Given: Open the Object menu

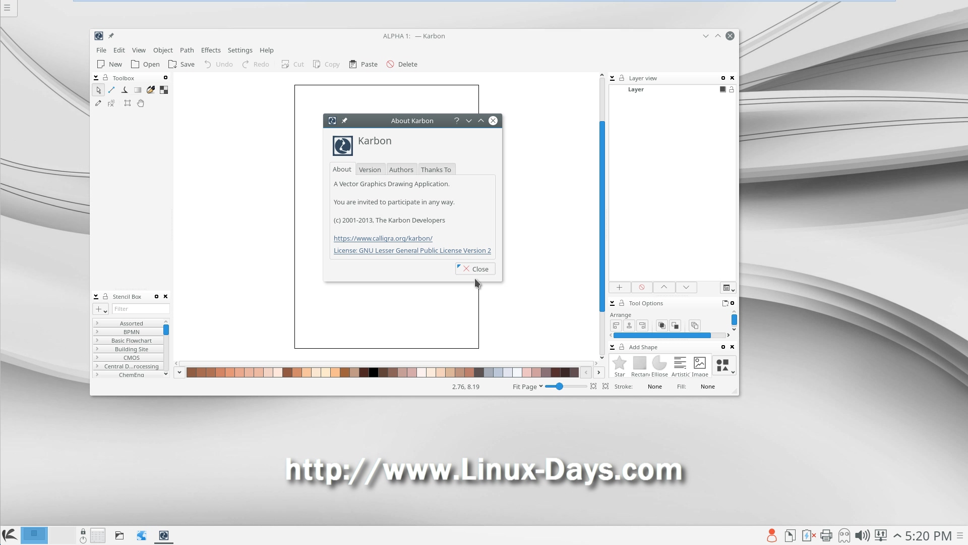Looking at the screenshot, I should (163, 50).
